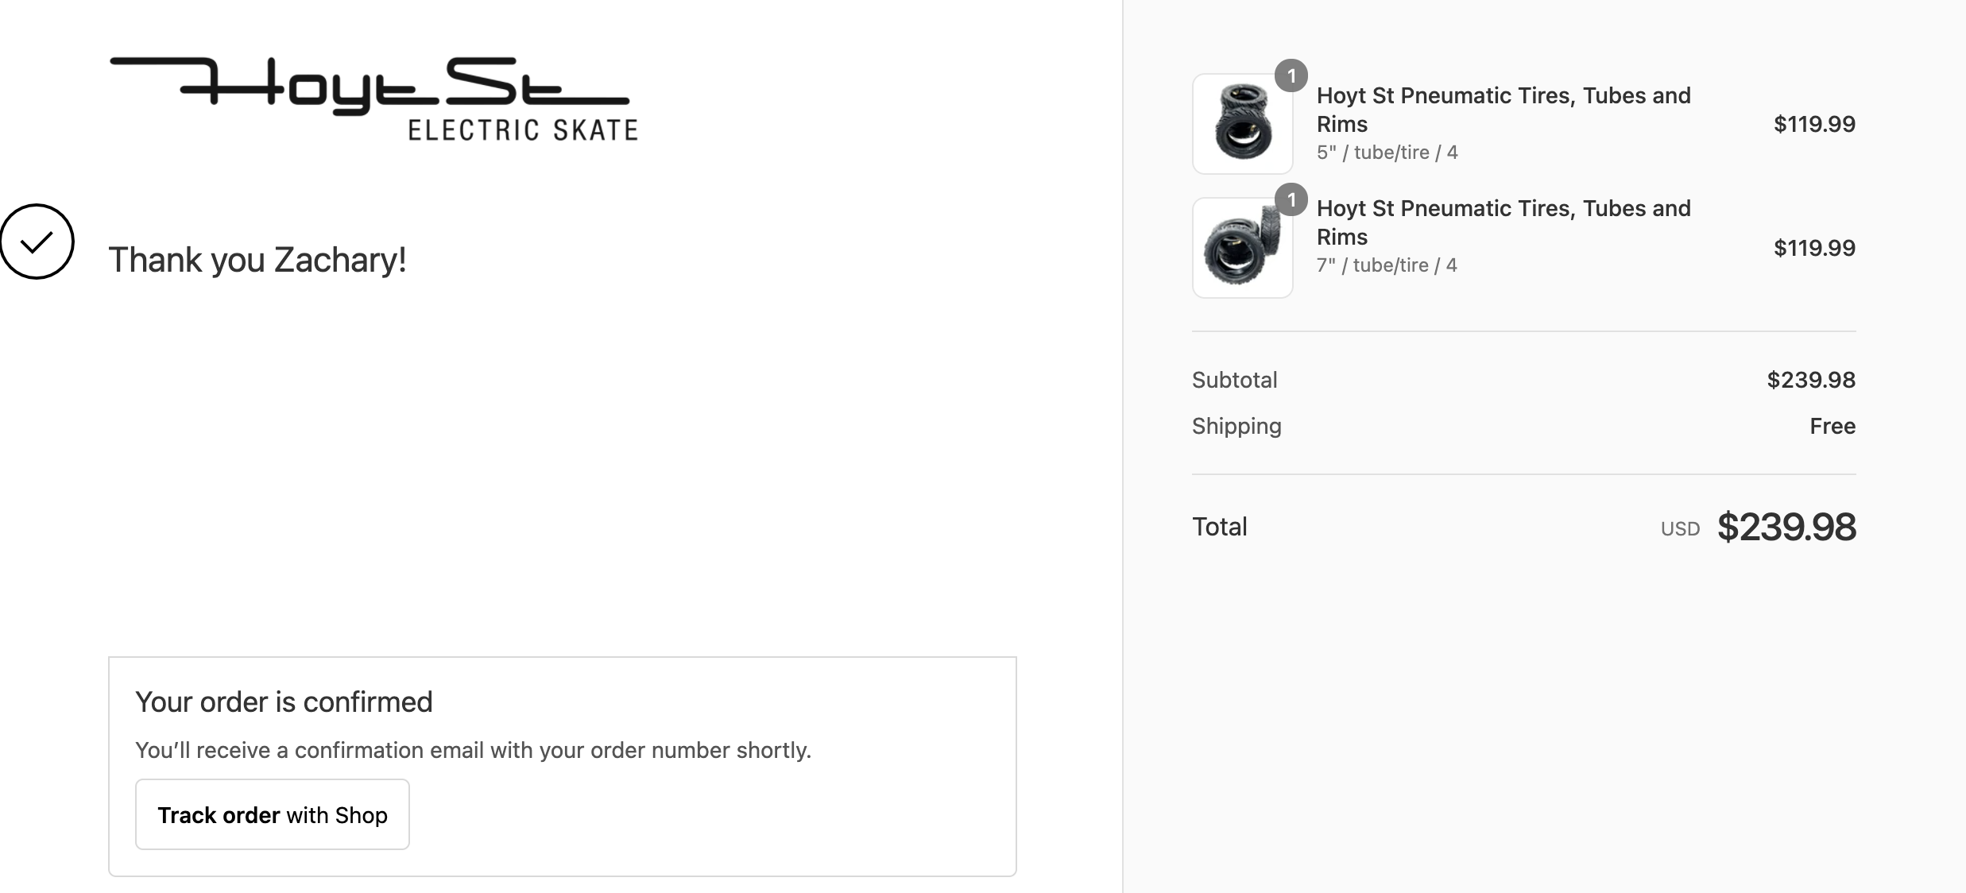The width and height of the screenshot is (1966, 893).
Task: Click the Hoyt St Electric Skate logo
Action: pyautogui.click(x=373, y=99)
